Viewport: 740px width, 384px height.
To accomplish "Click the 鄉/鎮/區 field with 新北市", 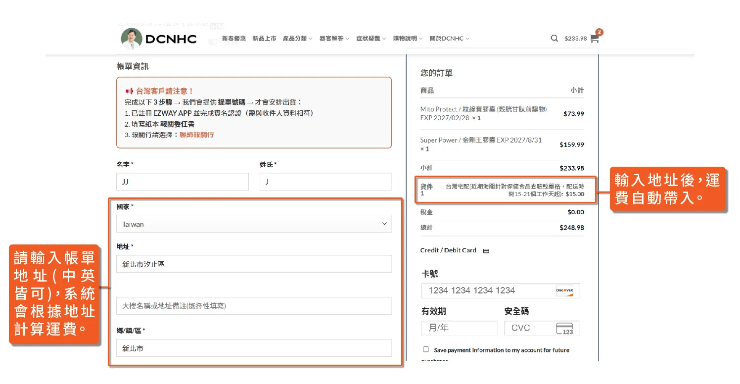I will point(254,348).
